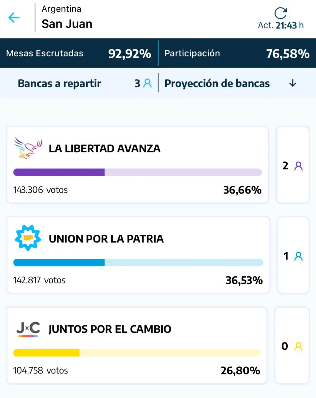Image resolution: width=316 pixels, height=398 pixels.
Task: Click purple seat icon for La Libertad Avanza
Action: click(x=298, y=166)
